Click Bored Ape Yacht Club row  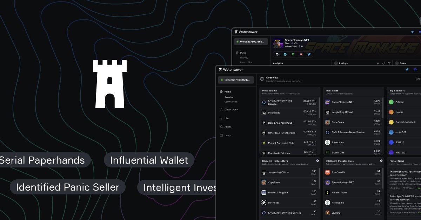289,123
